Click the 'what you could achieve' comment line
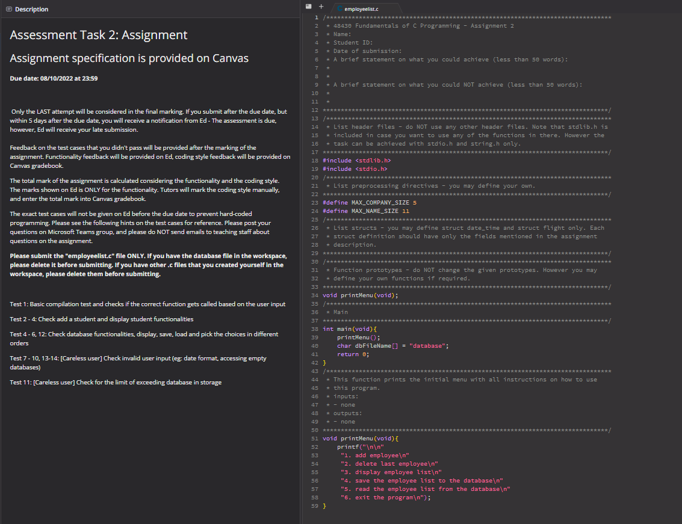 [447, 60]
